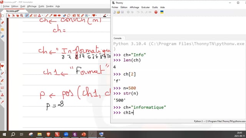
Task: Click the empty Thonny editor area
Action: pos(179,25)
